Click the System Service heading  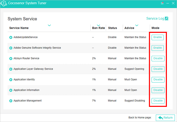coord(22,19)
